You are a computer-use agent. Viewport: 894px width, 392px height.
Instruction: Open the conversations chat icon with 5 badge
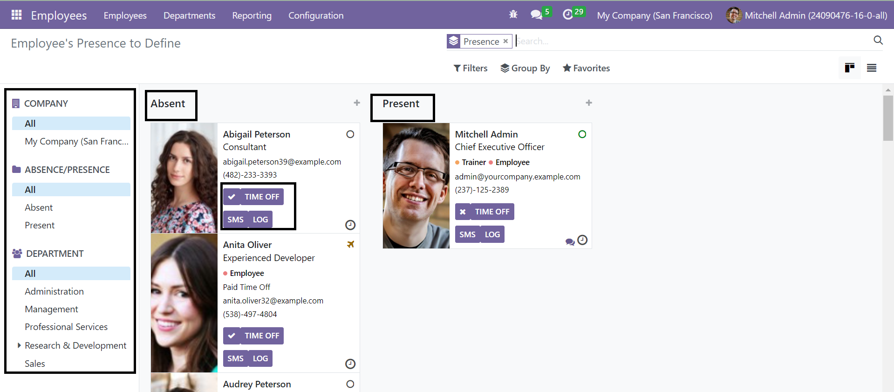(537, 15)
